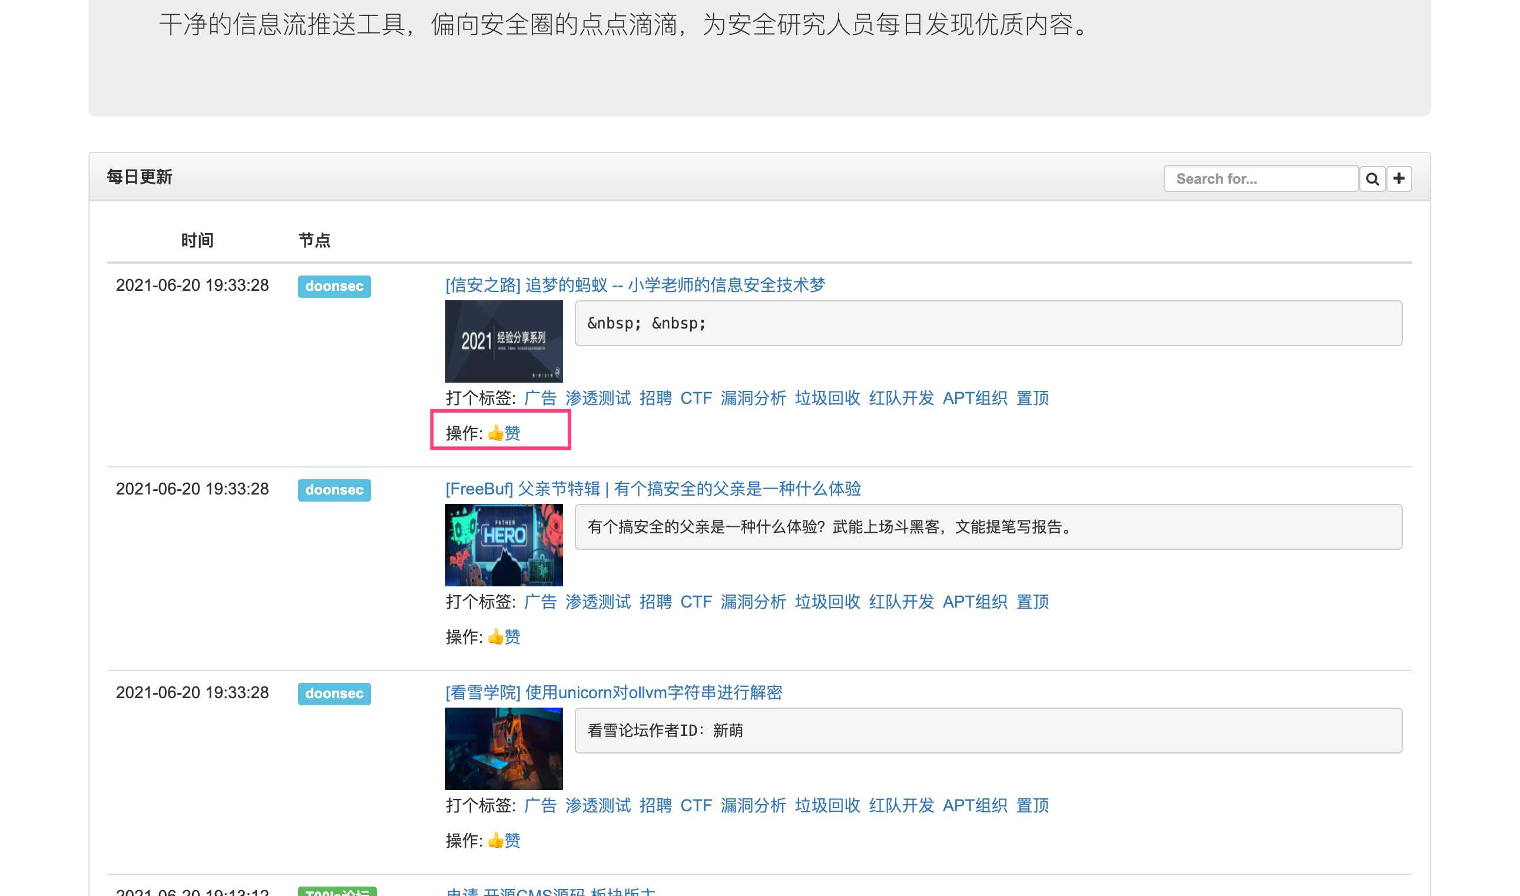Like the 追梦的蚂蚁 article with thumbs-up

[x=504, y=433]
